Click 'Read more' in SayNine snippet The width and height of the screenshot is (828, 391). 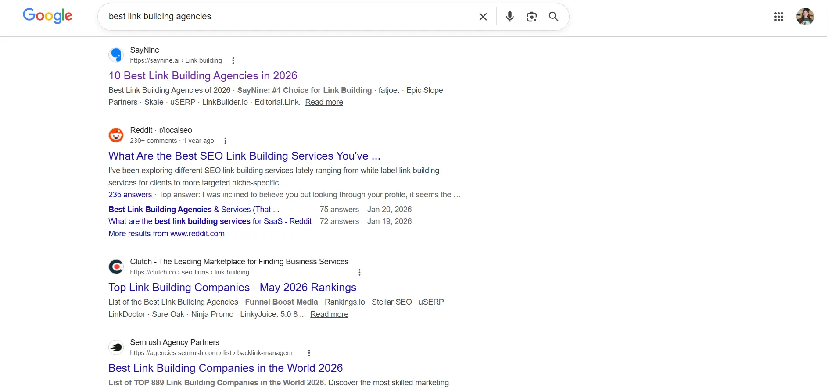click(x=324, y=102)
